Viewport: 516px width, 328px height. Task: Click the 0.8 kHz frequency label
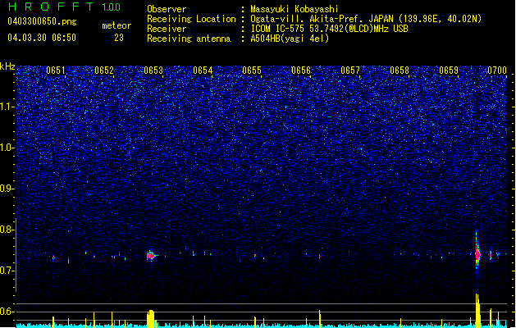point(7,230)
